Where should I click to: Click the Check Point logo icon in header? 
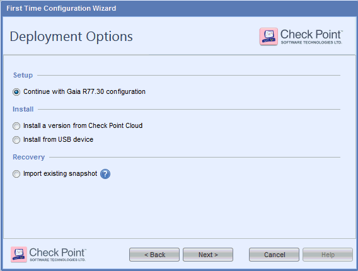pos(268,37)
